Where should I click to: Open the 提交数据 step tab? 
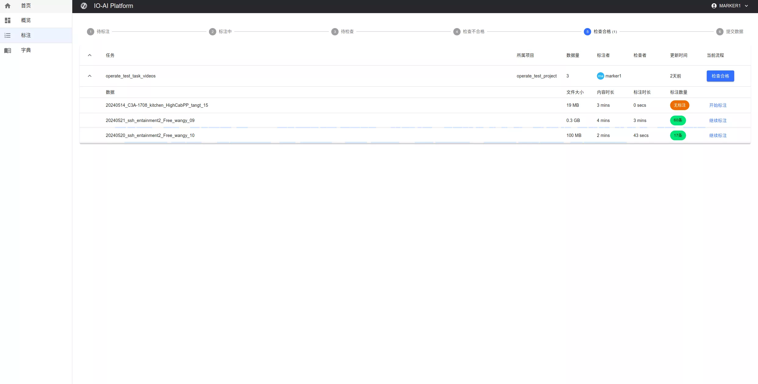[x=734, y=32]
